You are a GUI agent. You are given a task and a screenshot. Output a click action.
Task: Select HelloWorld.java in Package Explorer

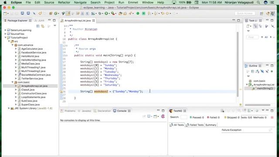tap(30, 56)
